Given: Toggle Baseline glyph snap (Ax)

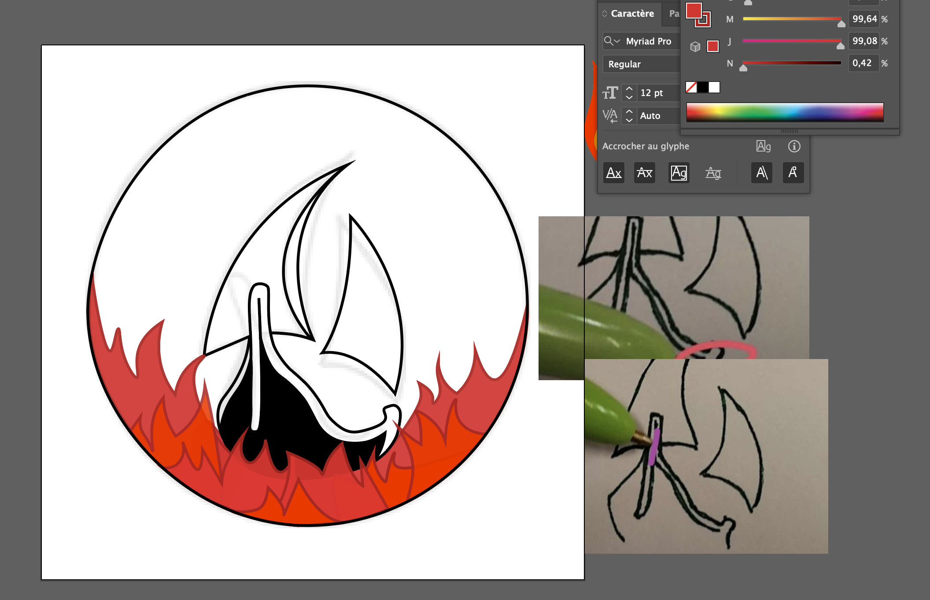Looking at the screenshot, I should click(x=614, y=173).
